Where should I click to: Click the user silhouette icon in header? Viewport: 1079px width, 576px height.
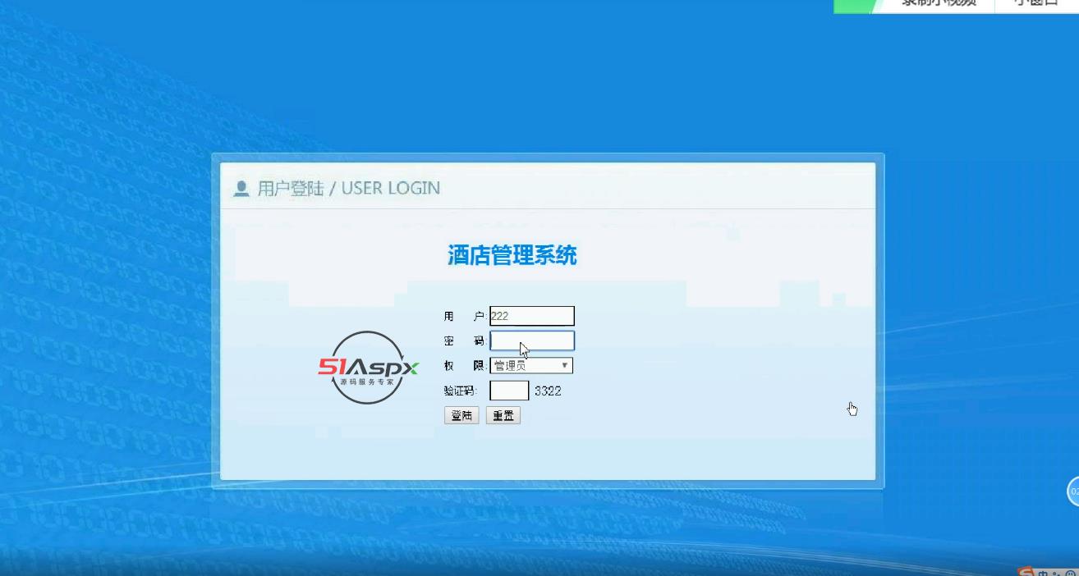click(241, 189)
